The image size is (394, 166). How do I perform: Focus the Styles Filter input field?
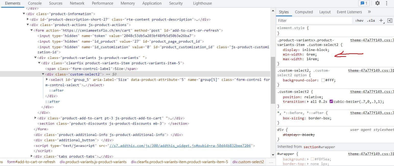(315, 21)
